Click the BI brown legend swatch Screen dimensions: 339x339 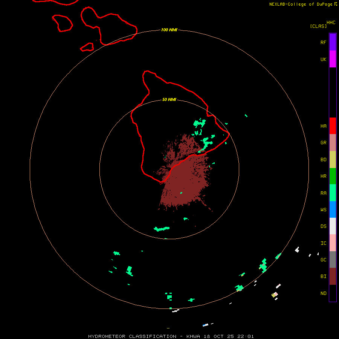click(333, 276)
